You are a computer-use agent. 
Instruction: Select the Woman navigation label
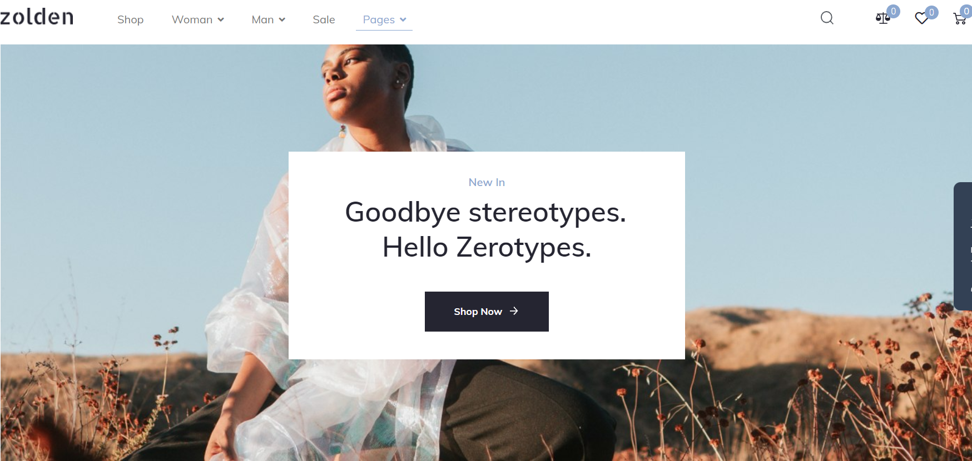(192, 19)
